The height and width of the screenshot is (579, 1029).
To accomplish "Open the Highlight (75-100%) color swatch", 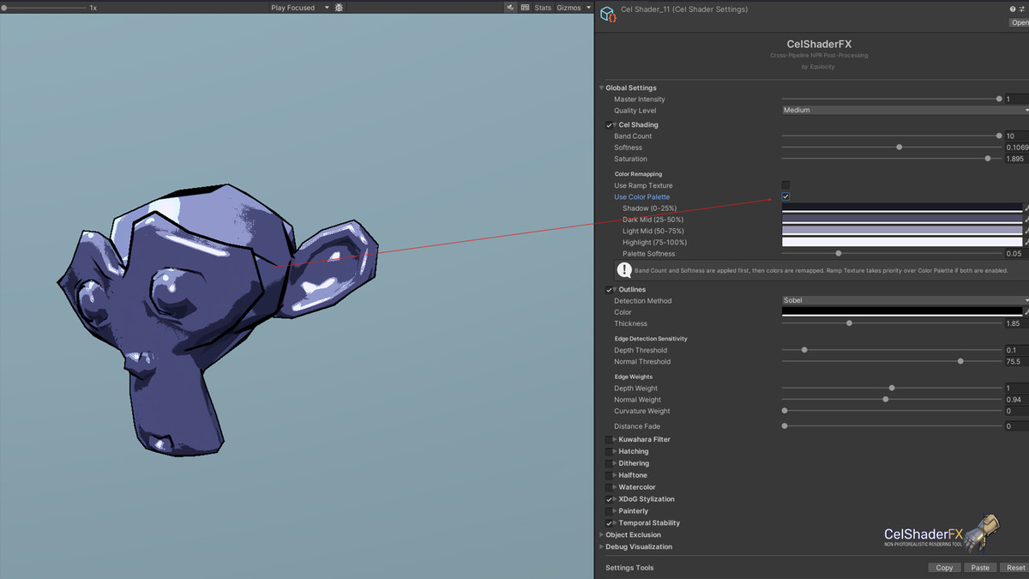I will coord(901,243).
